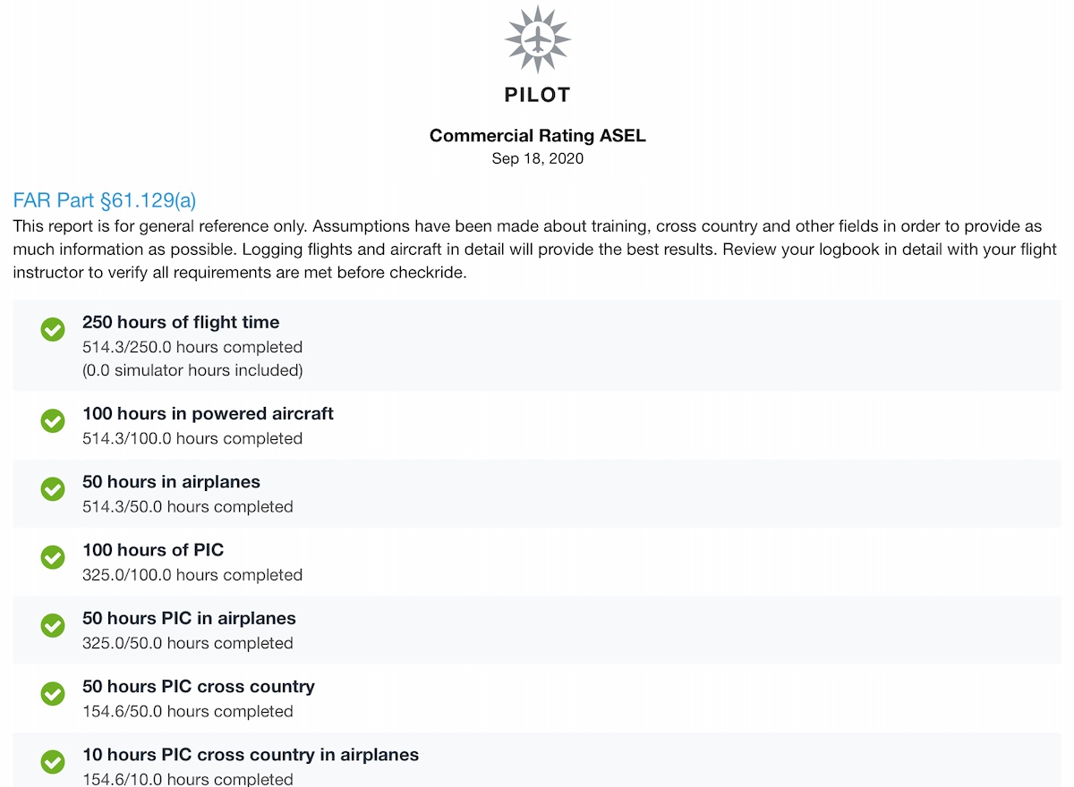Viewport: 1074px width, 787px height.
Task: Click green checkmark for 100 hours in powered aircraft
Action: click(53, 420)
